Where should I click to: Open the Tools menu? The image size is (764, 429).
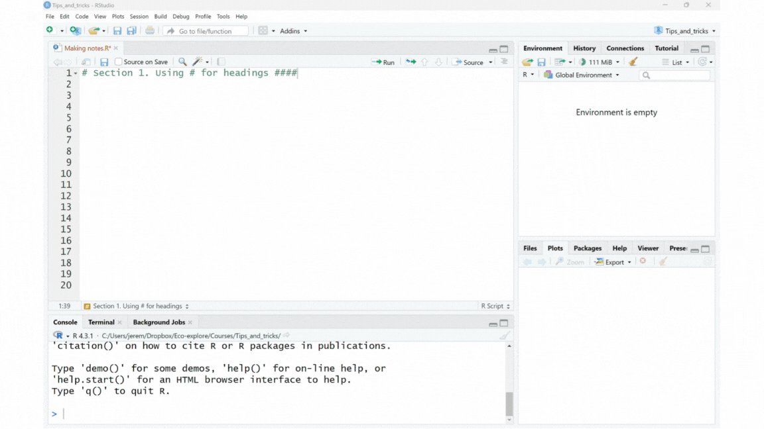(223, 17)
